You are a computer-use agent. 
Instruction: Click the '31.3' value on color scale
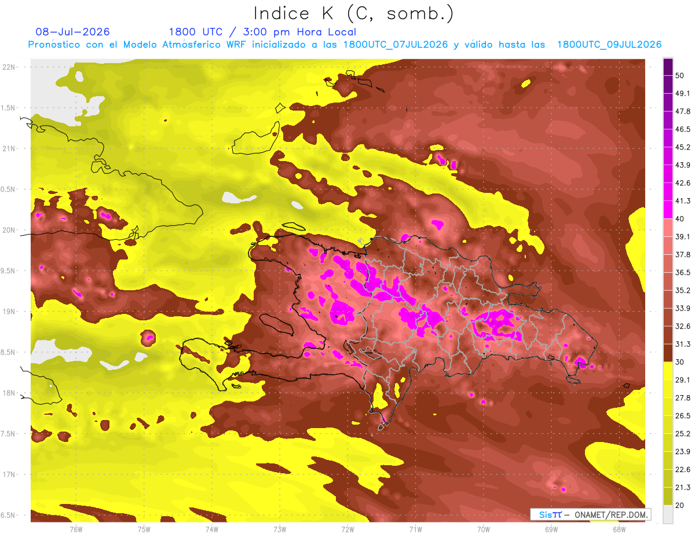[682, 344]
